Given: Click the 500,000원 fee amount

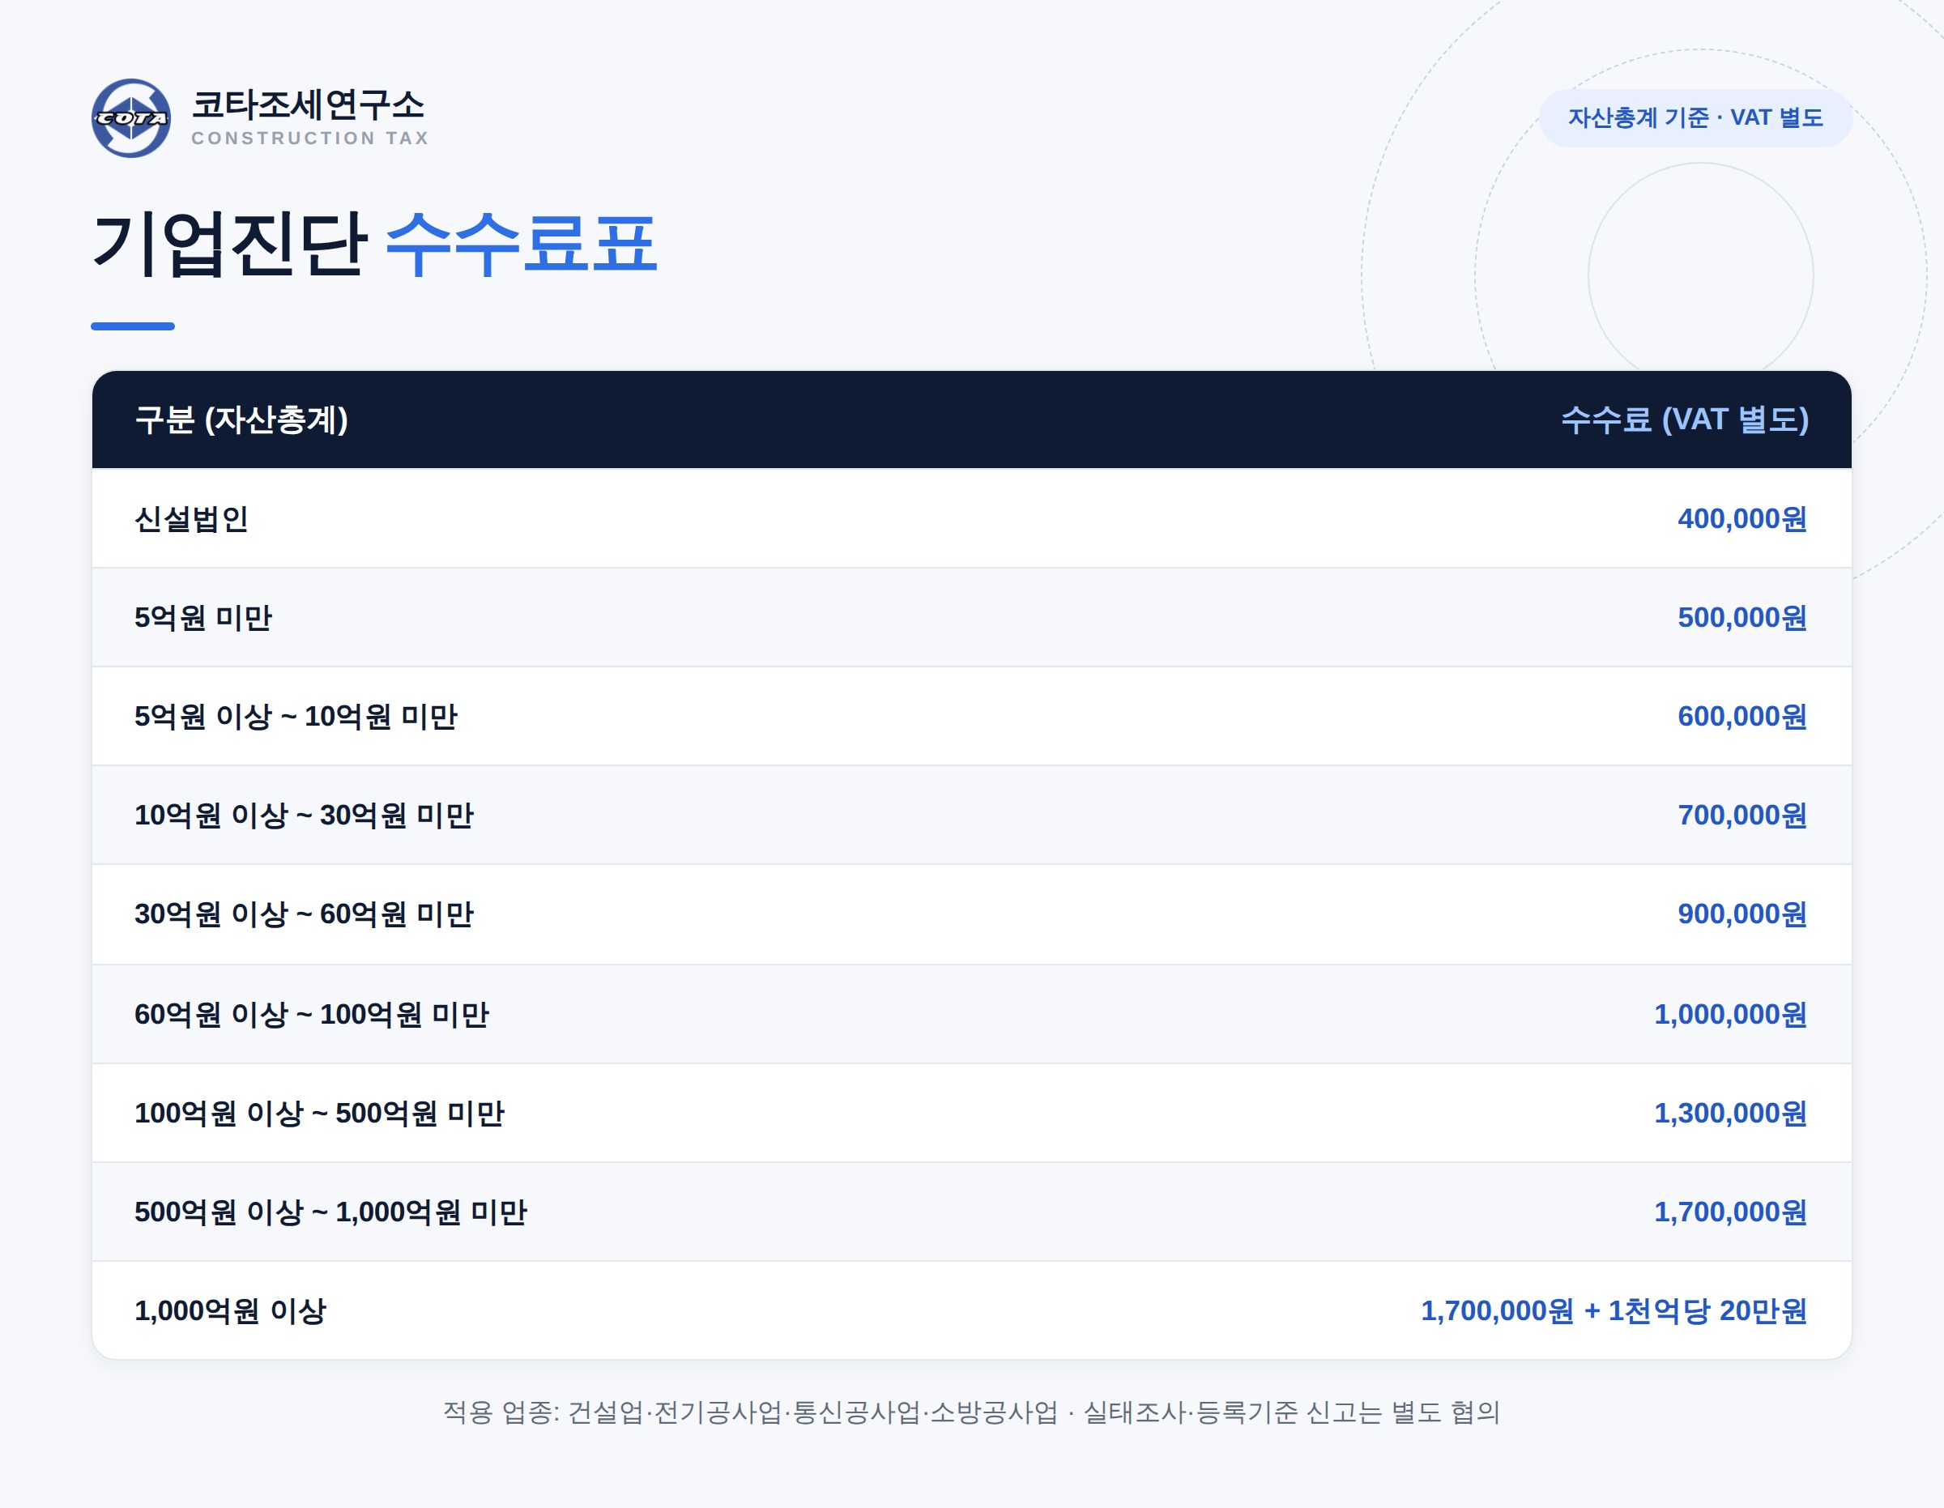Looking at the screenshot, I should pyautogui.click(x=1742, y=617).
